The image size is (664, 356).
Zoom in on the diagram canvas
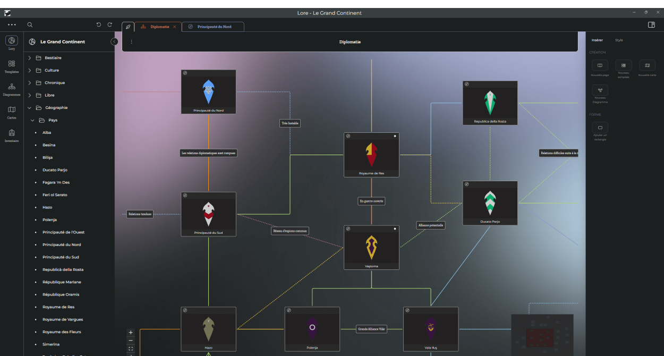[x=131, y=333]
